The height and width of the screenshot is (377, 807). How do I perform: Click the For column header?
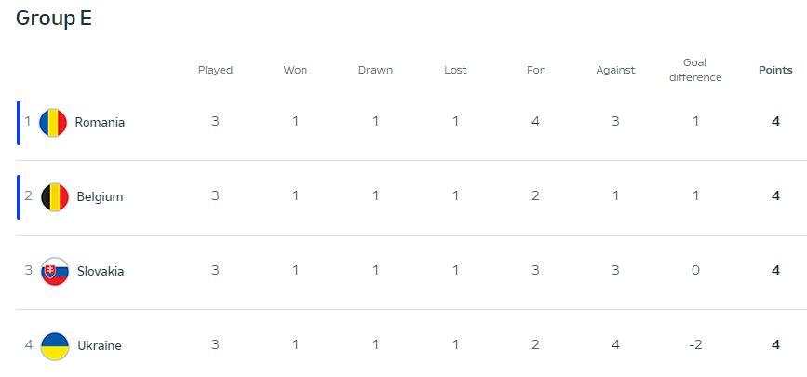[535, 70]
